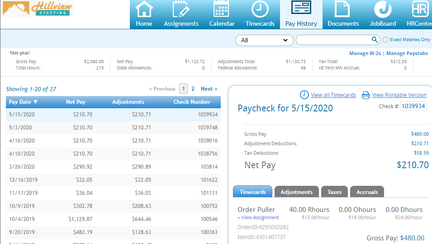Screen dimensions: 432x244
Task: Select the Pay History icon
Action: point(301,8)
